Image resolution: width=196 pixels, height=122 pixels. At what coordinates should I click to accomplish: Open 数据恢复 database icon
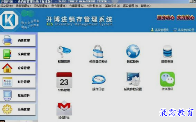tap(167, 51)
